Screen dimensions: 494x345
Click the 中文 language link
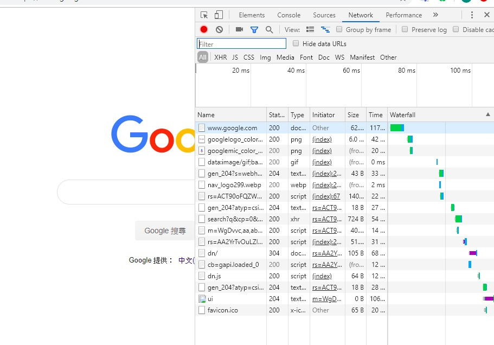click(x=187, y=260)
